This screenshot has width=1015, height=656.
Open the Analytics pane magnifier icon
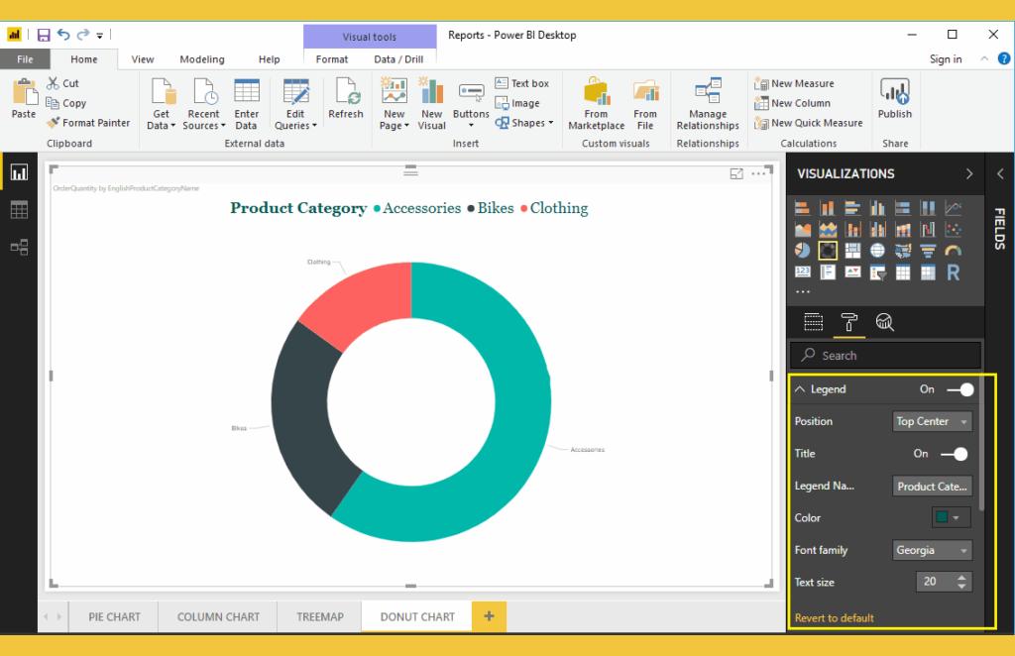884,321
